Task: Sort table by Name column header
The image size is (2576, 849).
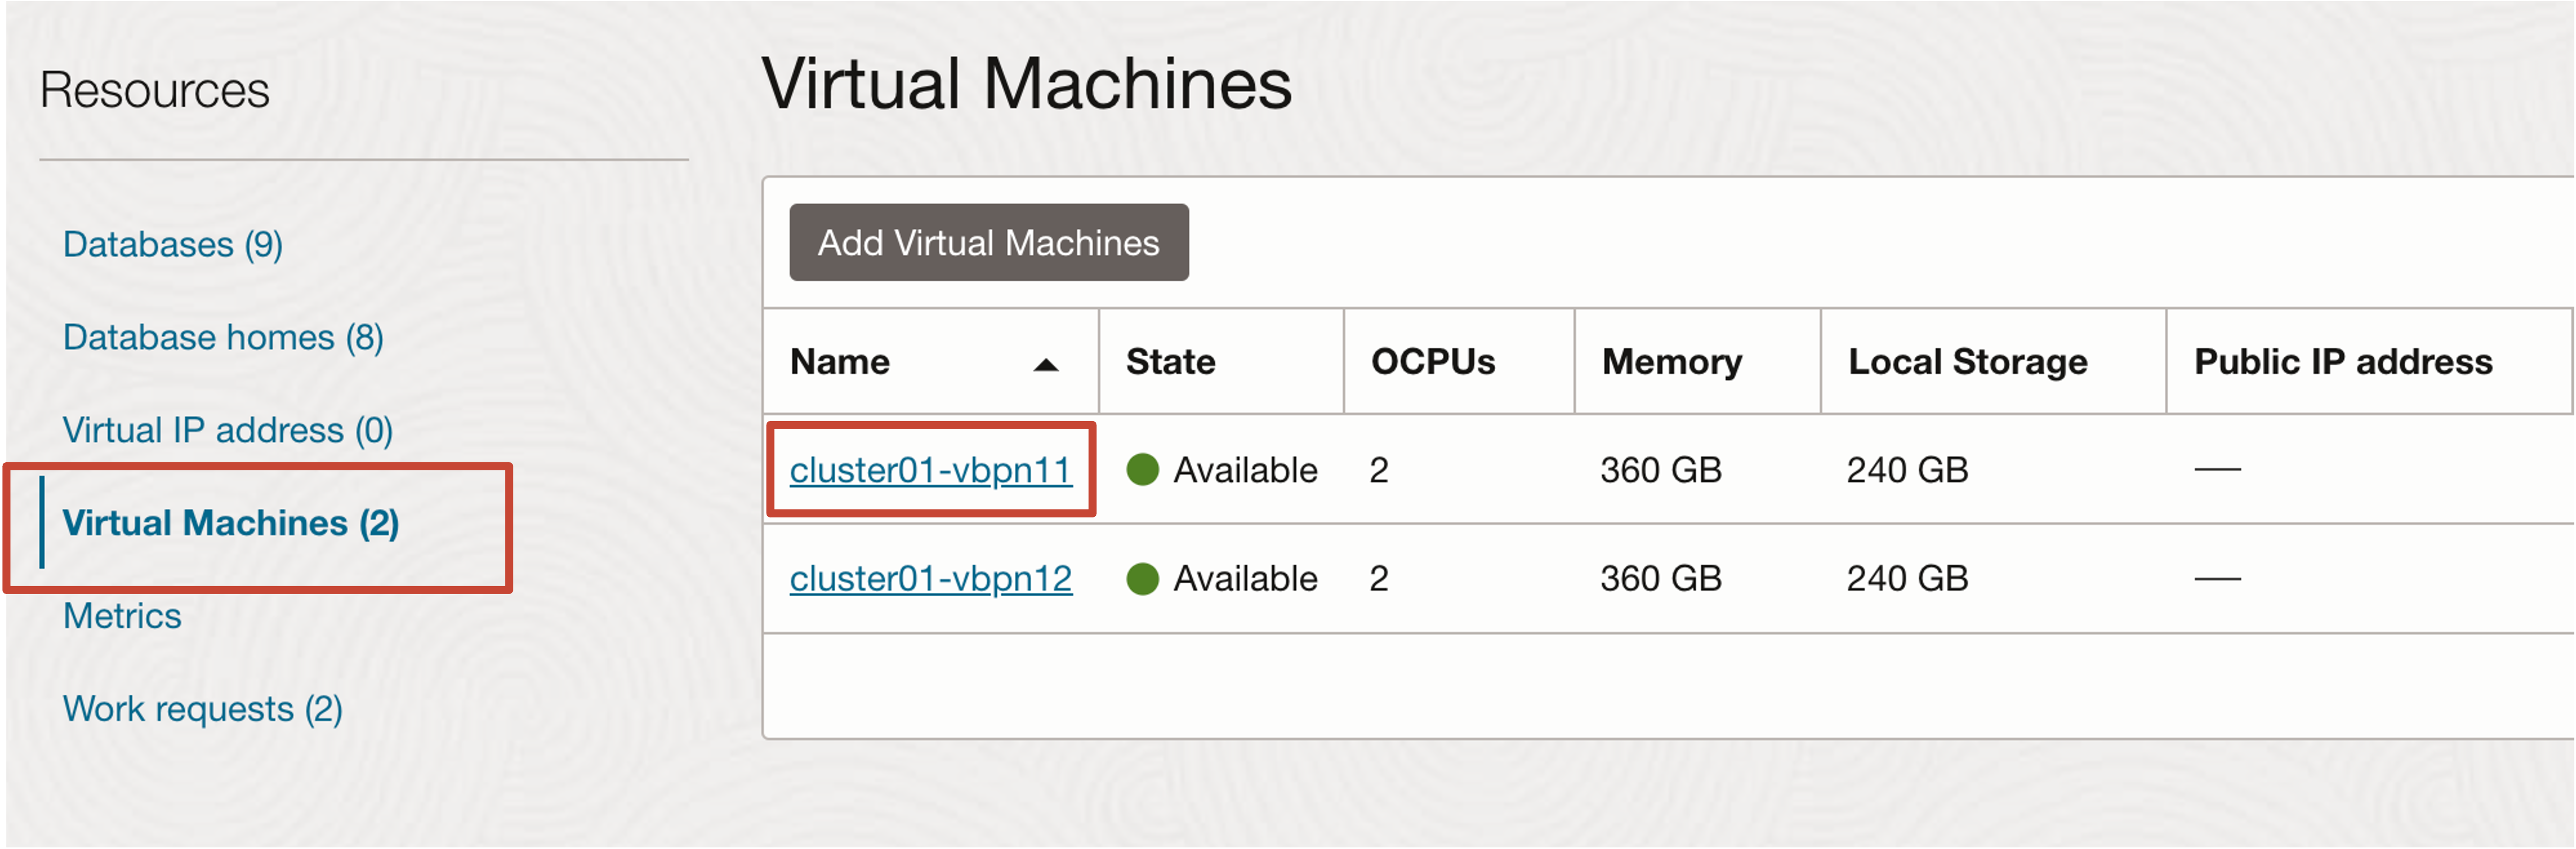Action: [x=840, y=362]
